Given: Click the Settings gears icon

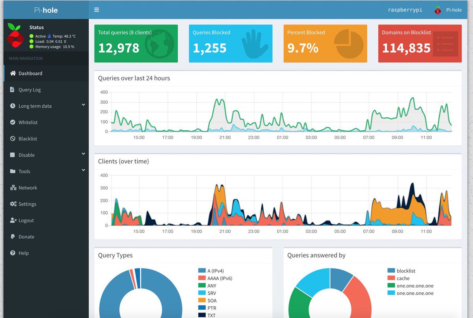Looking at the screenshot, I should (x=13, y=204).
